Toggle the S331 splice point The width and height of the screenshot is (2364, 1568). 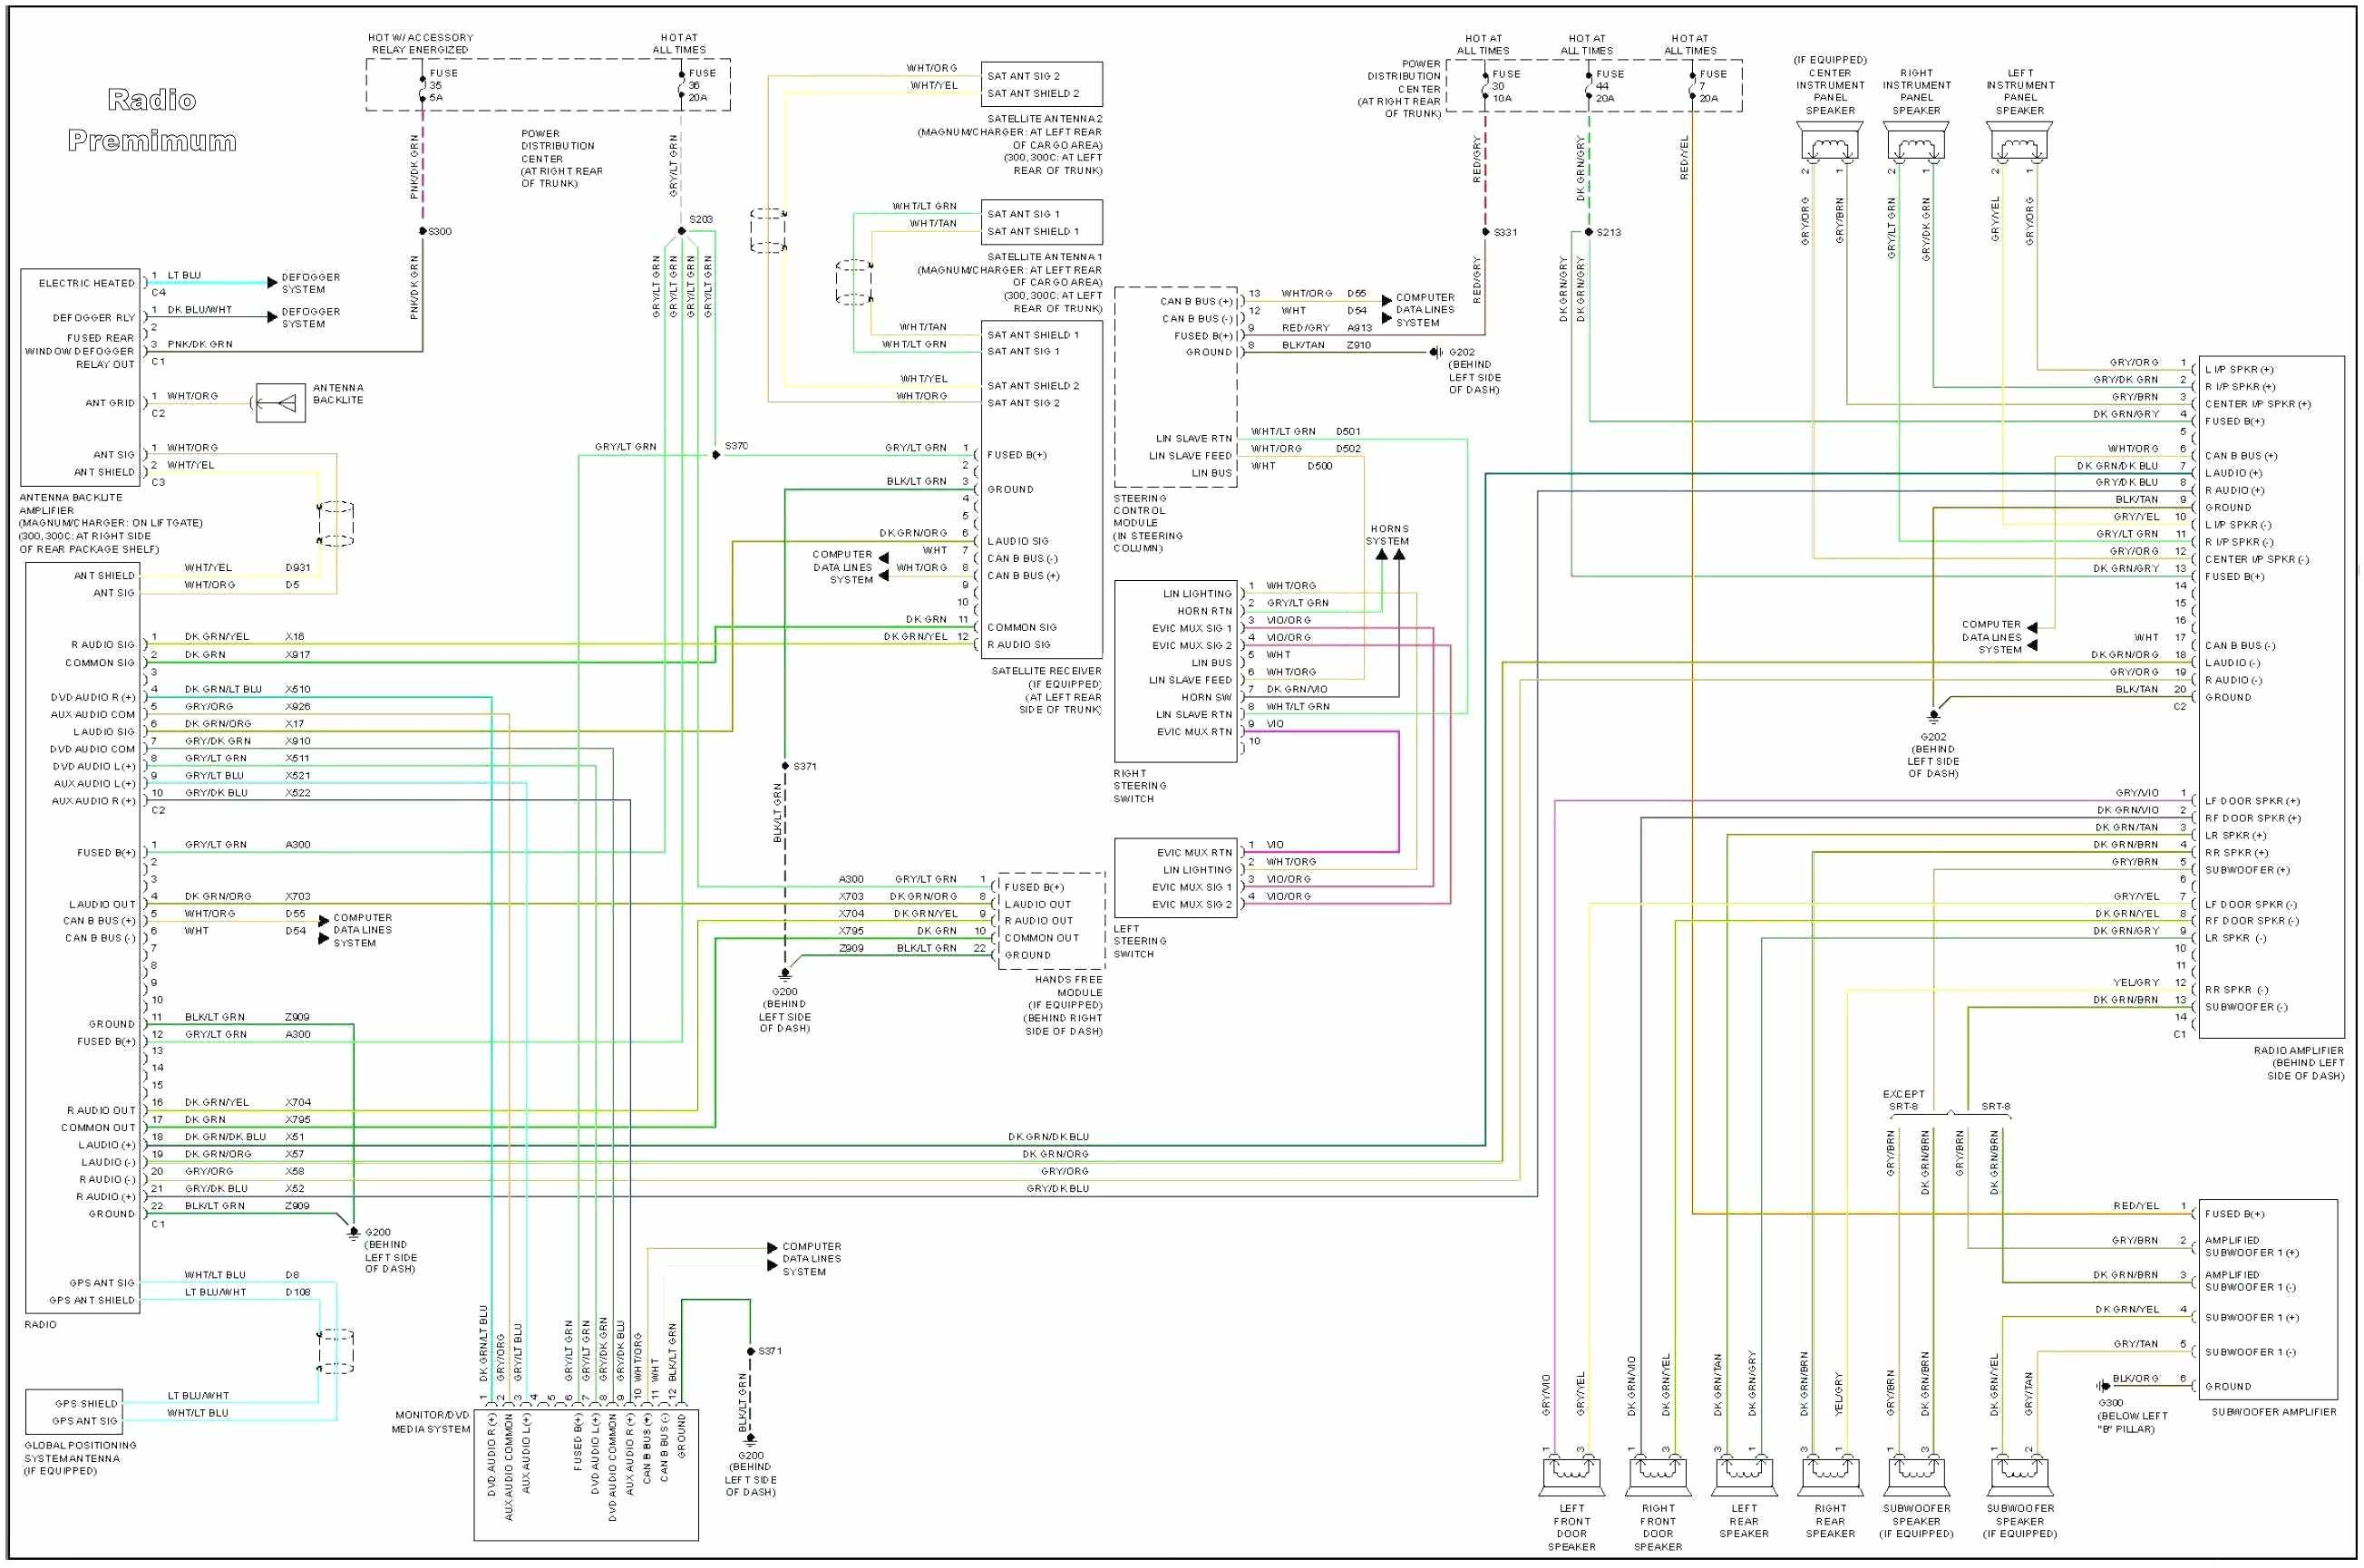click(x=1484, y=232)
